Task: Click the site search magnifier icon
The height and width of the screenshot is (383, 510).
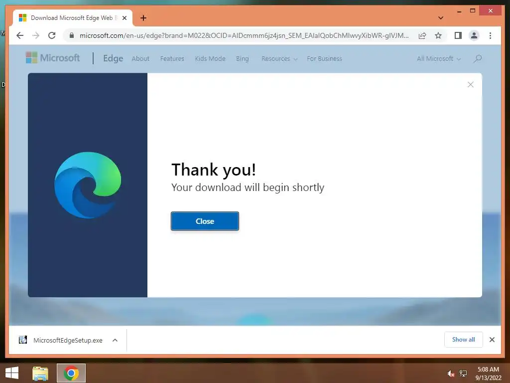Action: click(x=478, y=59)
